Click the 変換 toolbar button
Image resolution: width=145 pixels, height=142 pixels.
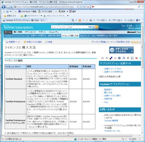[62, 11]
